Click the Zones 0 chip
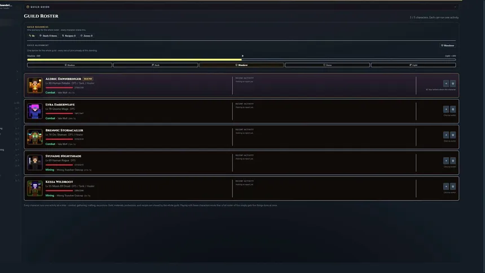Screen dimensions: 485x273 pyautogui.click(x=86, y=36)
